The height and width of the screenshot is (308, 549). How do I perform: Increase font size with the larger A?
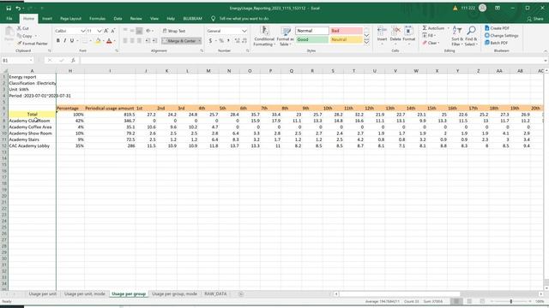(x=106, y=31)
